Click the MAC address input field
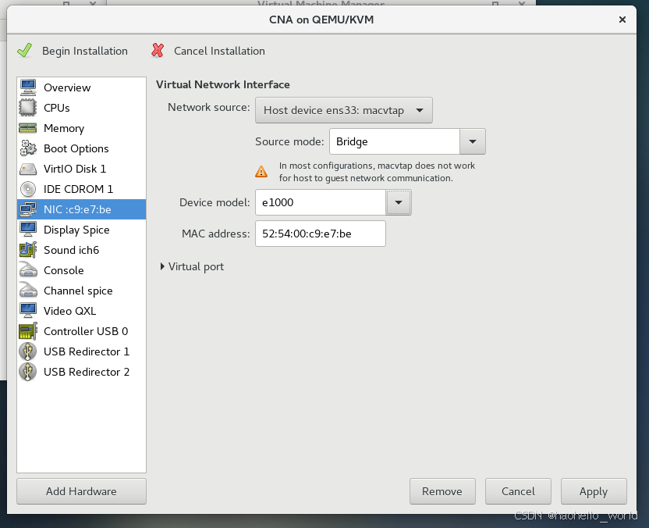Screen dimensions: 649x528 click(x=321, y=234)
